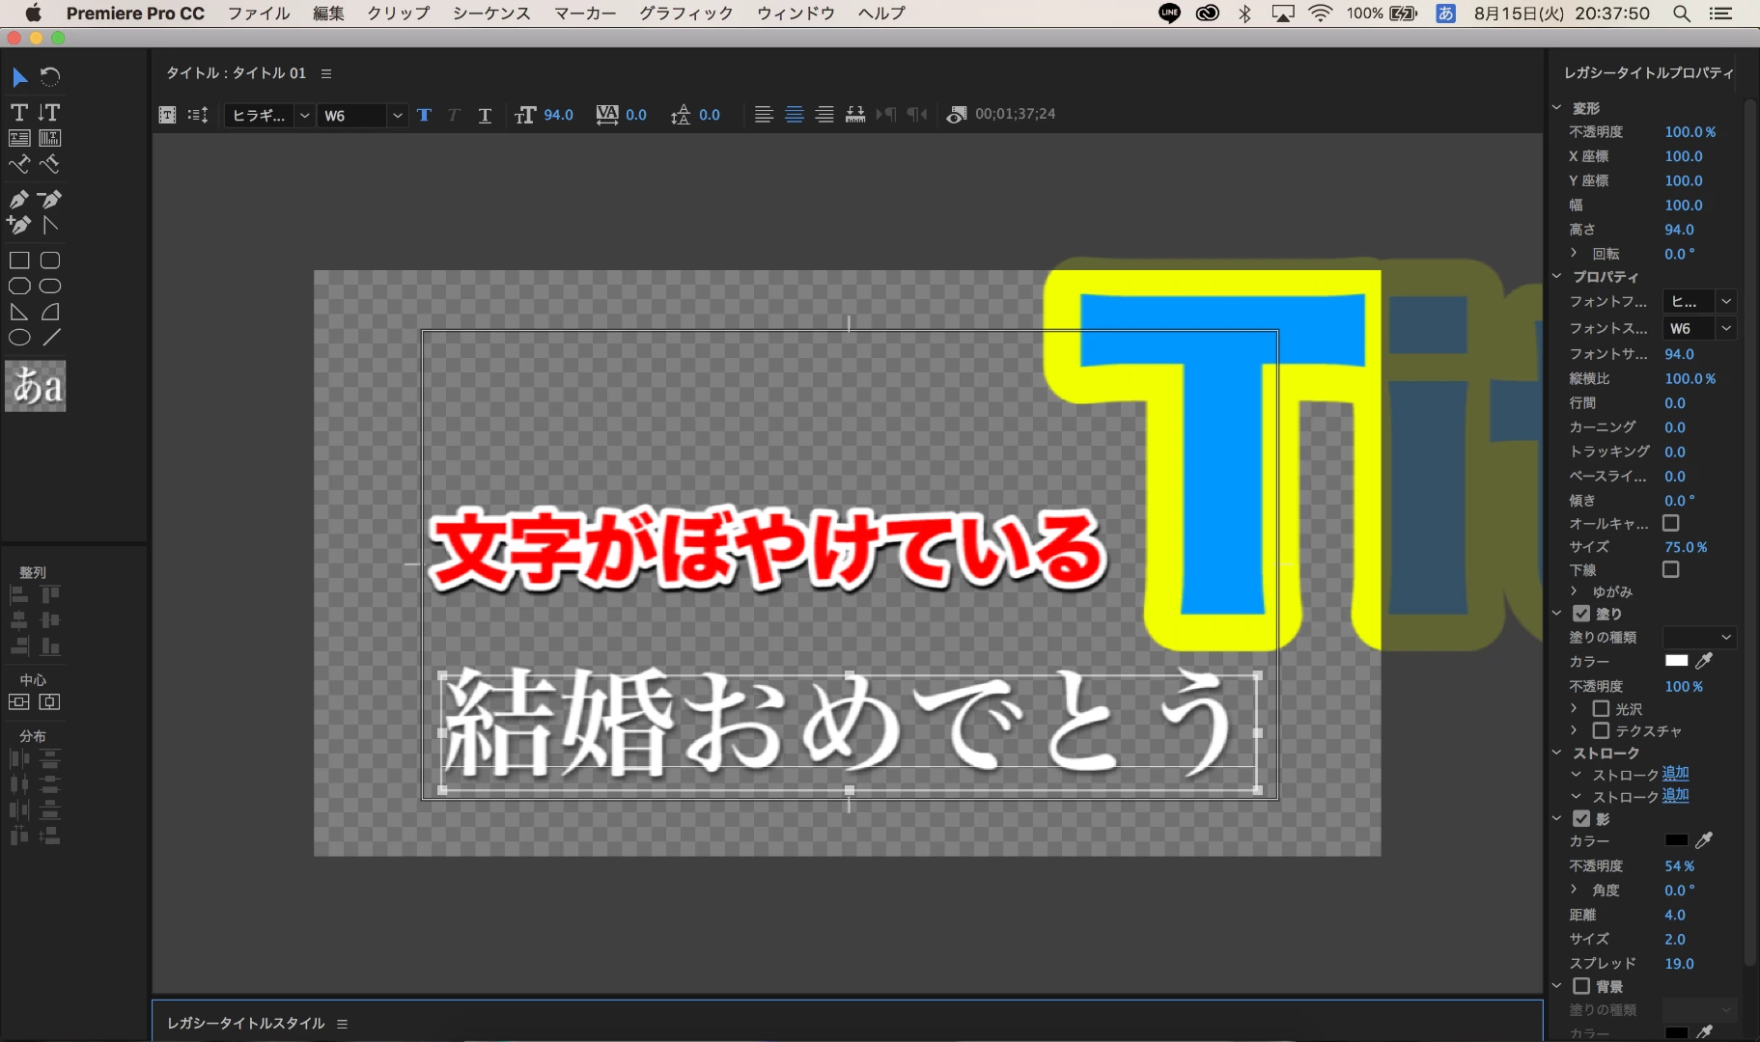Click the second ストローク 追加 link

coord(1675,796)
